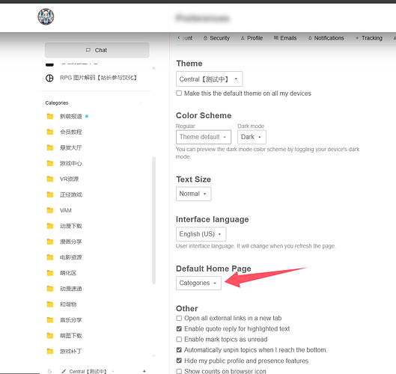The image size is (396, 374).
Task: Open the Dark mode scheme dropdown
Action: tap(252, 137)
